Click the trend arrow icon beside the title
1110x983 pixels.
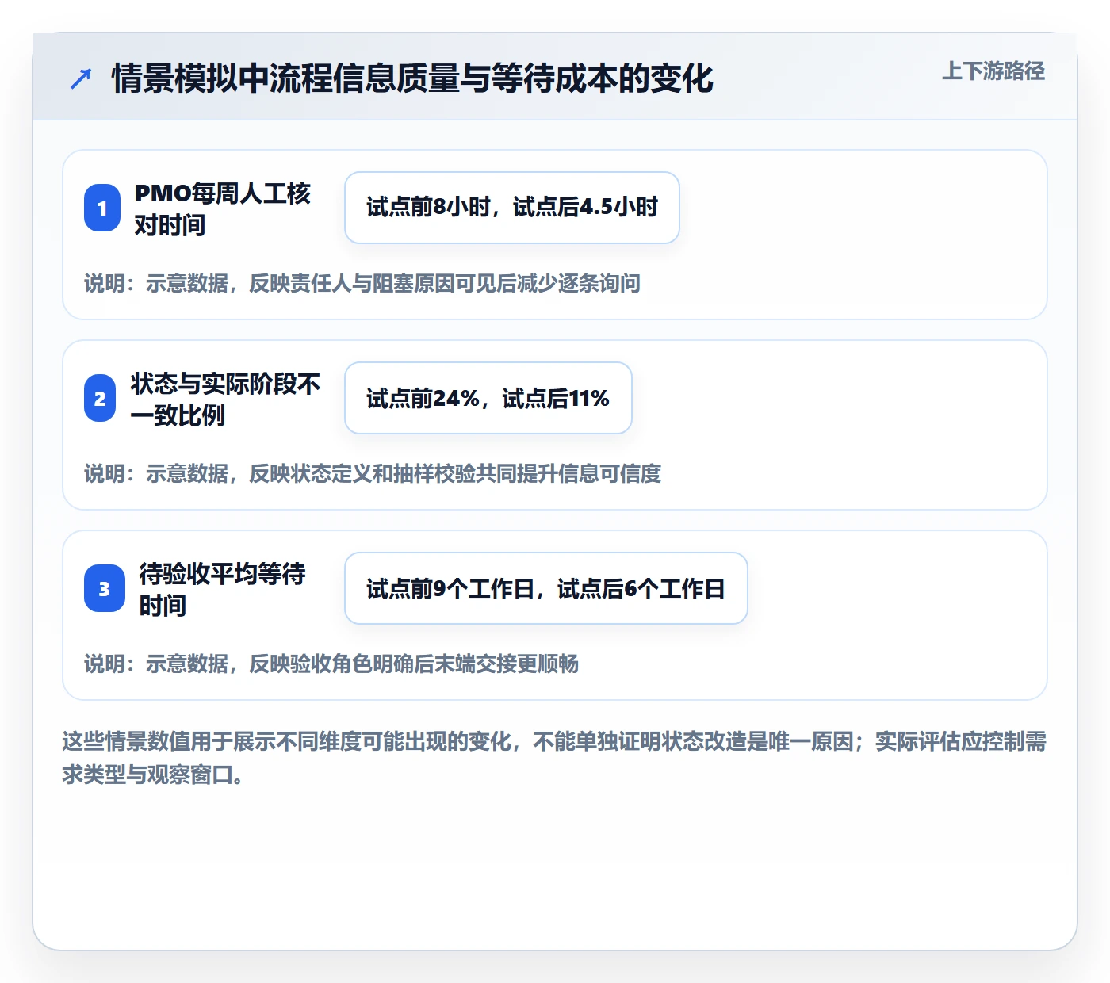(81, 78)
